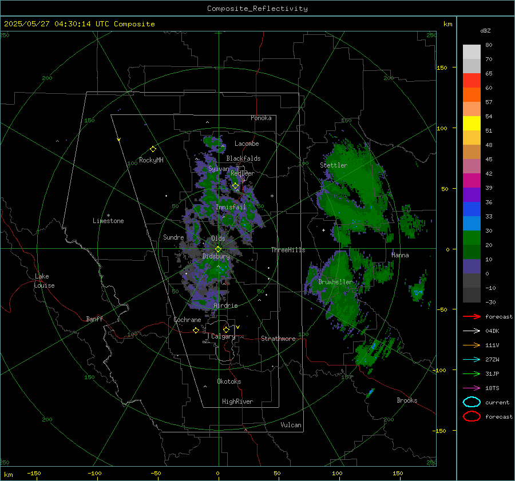Screen dimensions: 515x481
Task: Click the yellow radar-site diamond above Didsbury
Action: pos(218,249)
